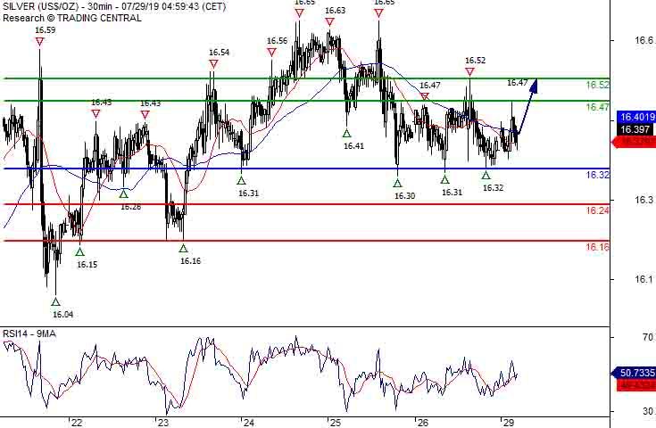Click the red triangle above the 16.59 peak
Image resolution: width=656 pixels, height=428 pixels.
point(40,41)
